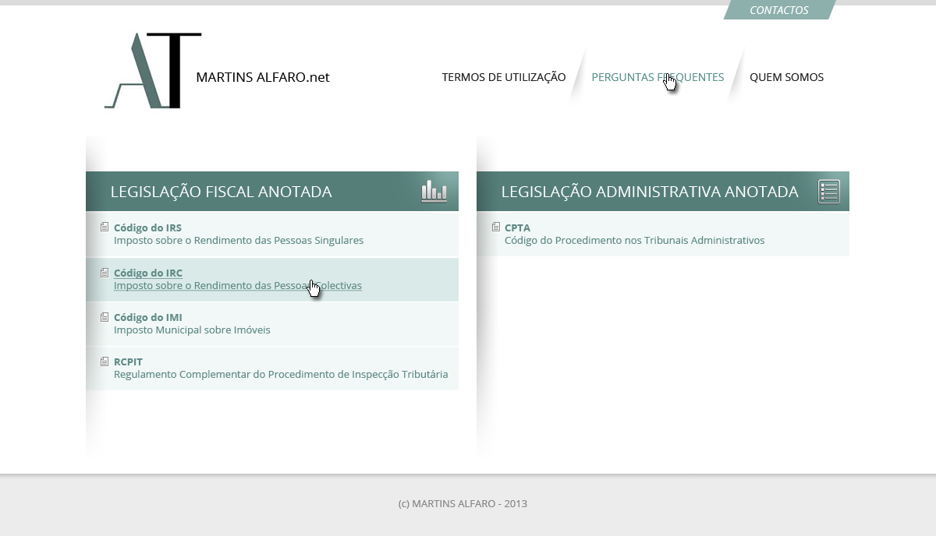
Task: Open the RCPIT title link
Action: point(128,361)
